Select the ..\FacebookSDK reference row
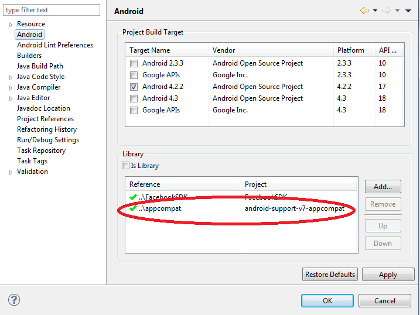This screenshot has width=420, height=315. click(x=241, y=197)
